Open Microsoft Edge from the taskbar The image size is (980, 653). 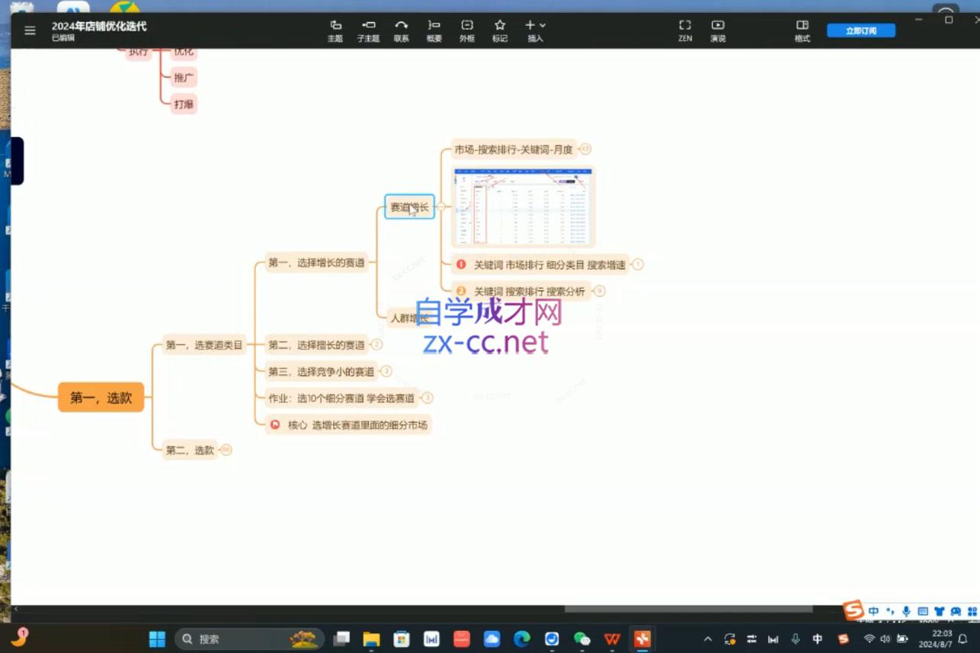click(522, 639)
